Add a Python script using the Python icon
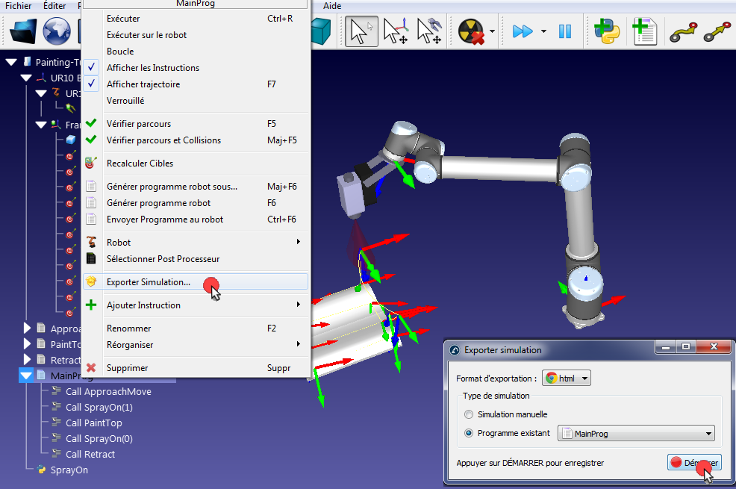736x489 pixels. (x=606, y=31)
